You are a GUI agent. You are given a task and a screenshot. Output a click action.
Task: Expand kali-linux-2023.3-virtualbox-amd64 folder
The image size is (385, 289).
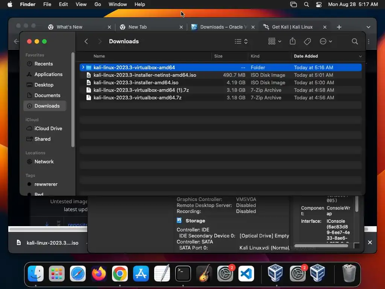click(83, 67)
